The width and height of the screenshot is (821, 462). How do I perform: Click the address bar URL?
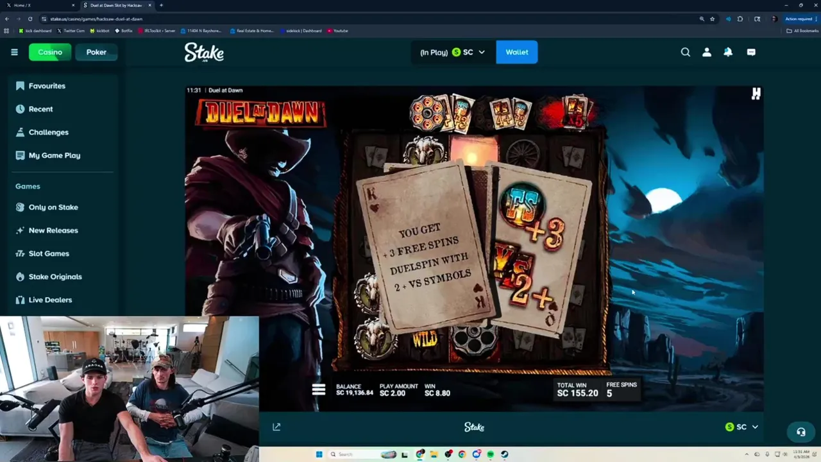[96, 19]
